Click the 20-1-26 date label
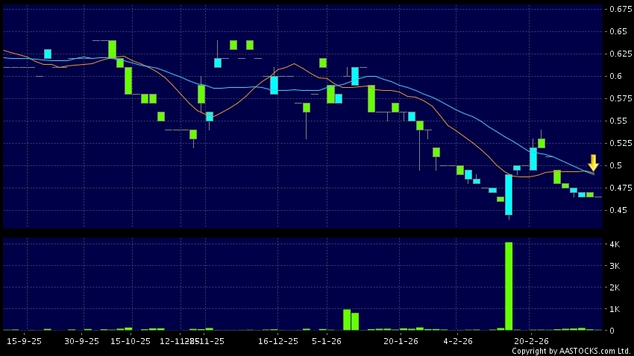This screenshot has height=356, width=634. coord(401,340)
